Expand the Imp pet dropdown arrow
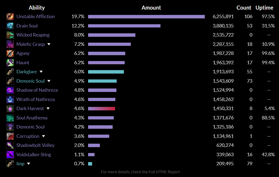Viewport: 279px width, 177px height. coord(29,164)
